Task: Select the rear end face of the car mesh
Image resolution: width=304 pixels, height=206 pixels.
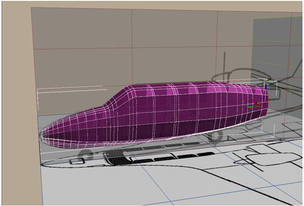Action: tap(264, 104)
